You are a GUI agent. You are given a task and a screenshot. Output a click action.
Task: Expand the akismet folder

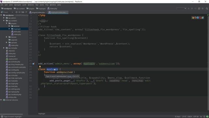click(9, 26)
